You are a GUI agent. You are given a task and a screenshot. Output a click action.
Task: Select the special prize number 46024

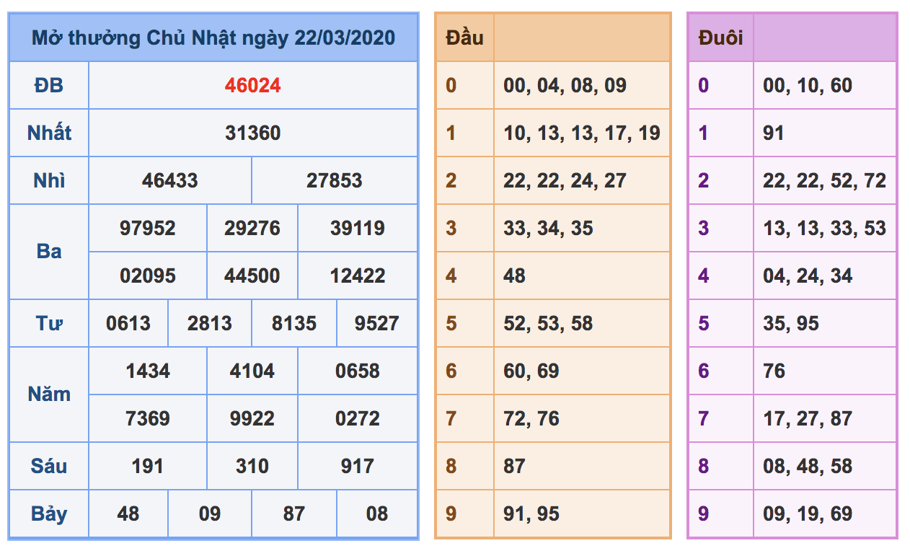tap(252, 85)
